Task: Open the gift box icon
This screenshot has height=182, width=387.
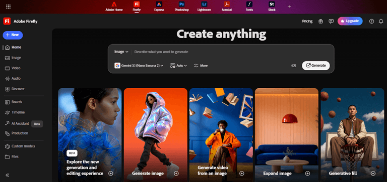Action: [320, 21]
